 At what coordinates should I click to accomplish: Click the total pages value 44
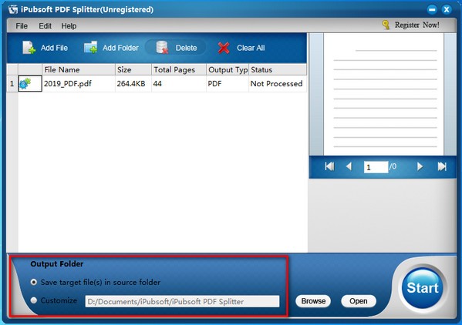click(157, 83)
